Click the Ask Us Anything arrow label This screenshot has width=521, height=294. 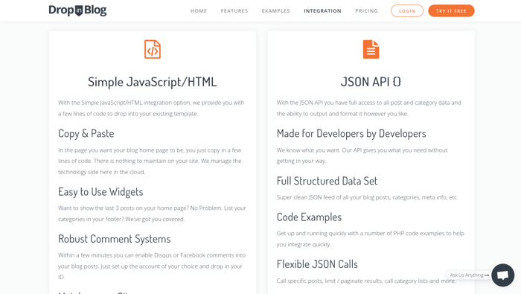point(469,275)
